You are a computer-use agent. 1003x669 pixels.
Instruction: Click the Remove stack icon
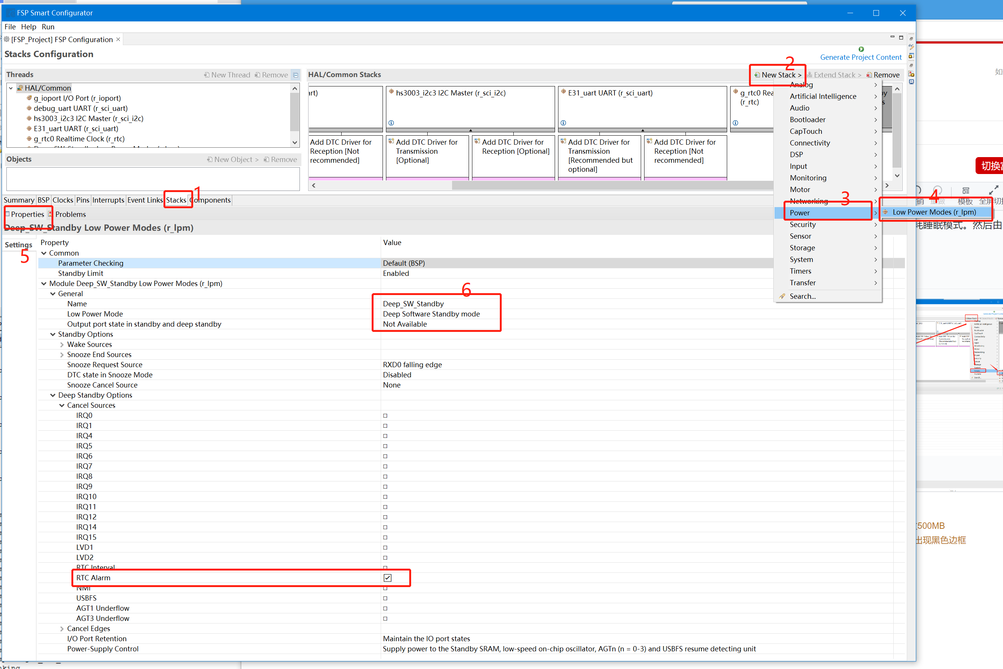868,75
